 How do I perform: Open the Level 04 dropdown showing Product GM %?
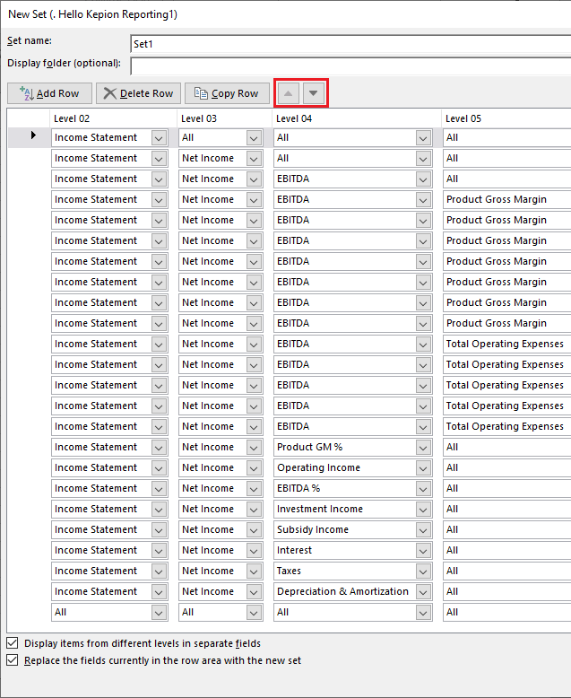point(423,448)
